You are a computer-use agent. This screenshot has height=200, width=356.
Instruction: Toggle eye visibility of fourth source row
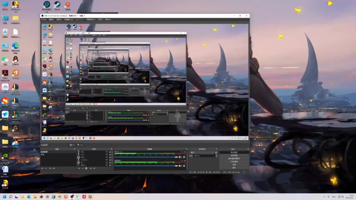pos(107,160)
